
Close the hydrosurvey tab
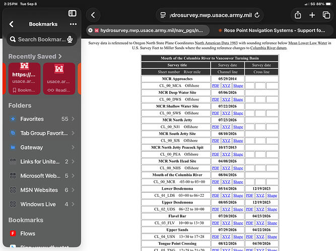(x=91, y=30)
